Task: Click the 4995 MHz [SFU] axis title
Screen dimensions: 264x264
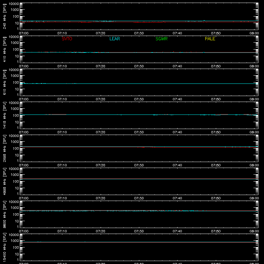Action: coord(4,181)
